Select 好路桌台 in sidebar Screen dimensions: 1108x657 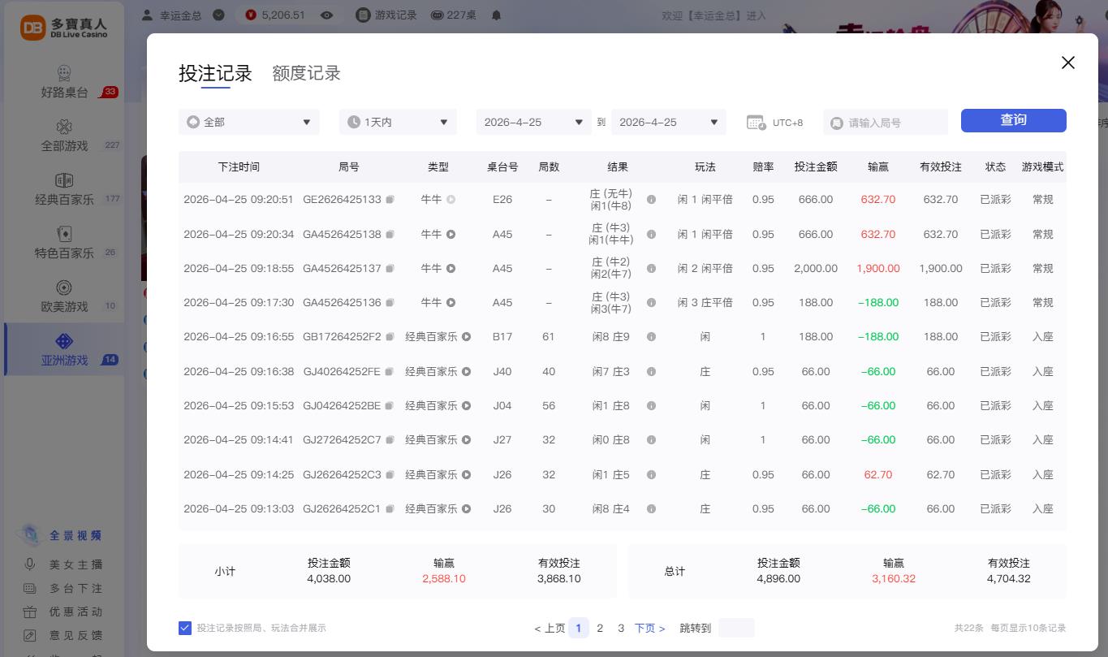pos(64,82)
